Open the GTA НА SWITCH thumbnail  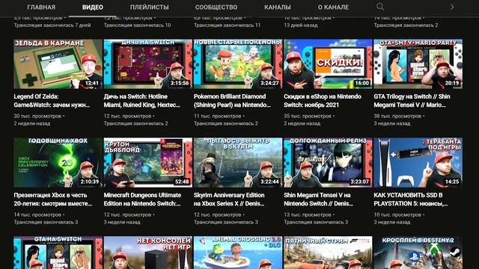pyautogui.click(x=58, y=253)
